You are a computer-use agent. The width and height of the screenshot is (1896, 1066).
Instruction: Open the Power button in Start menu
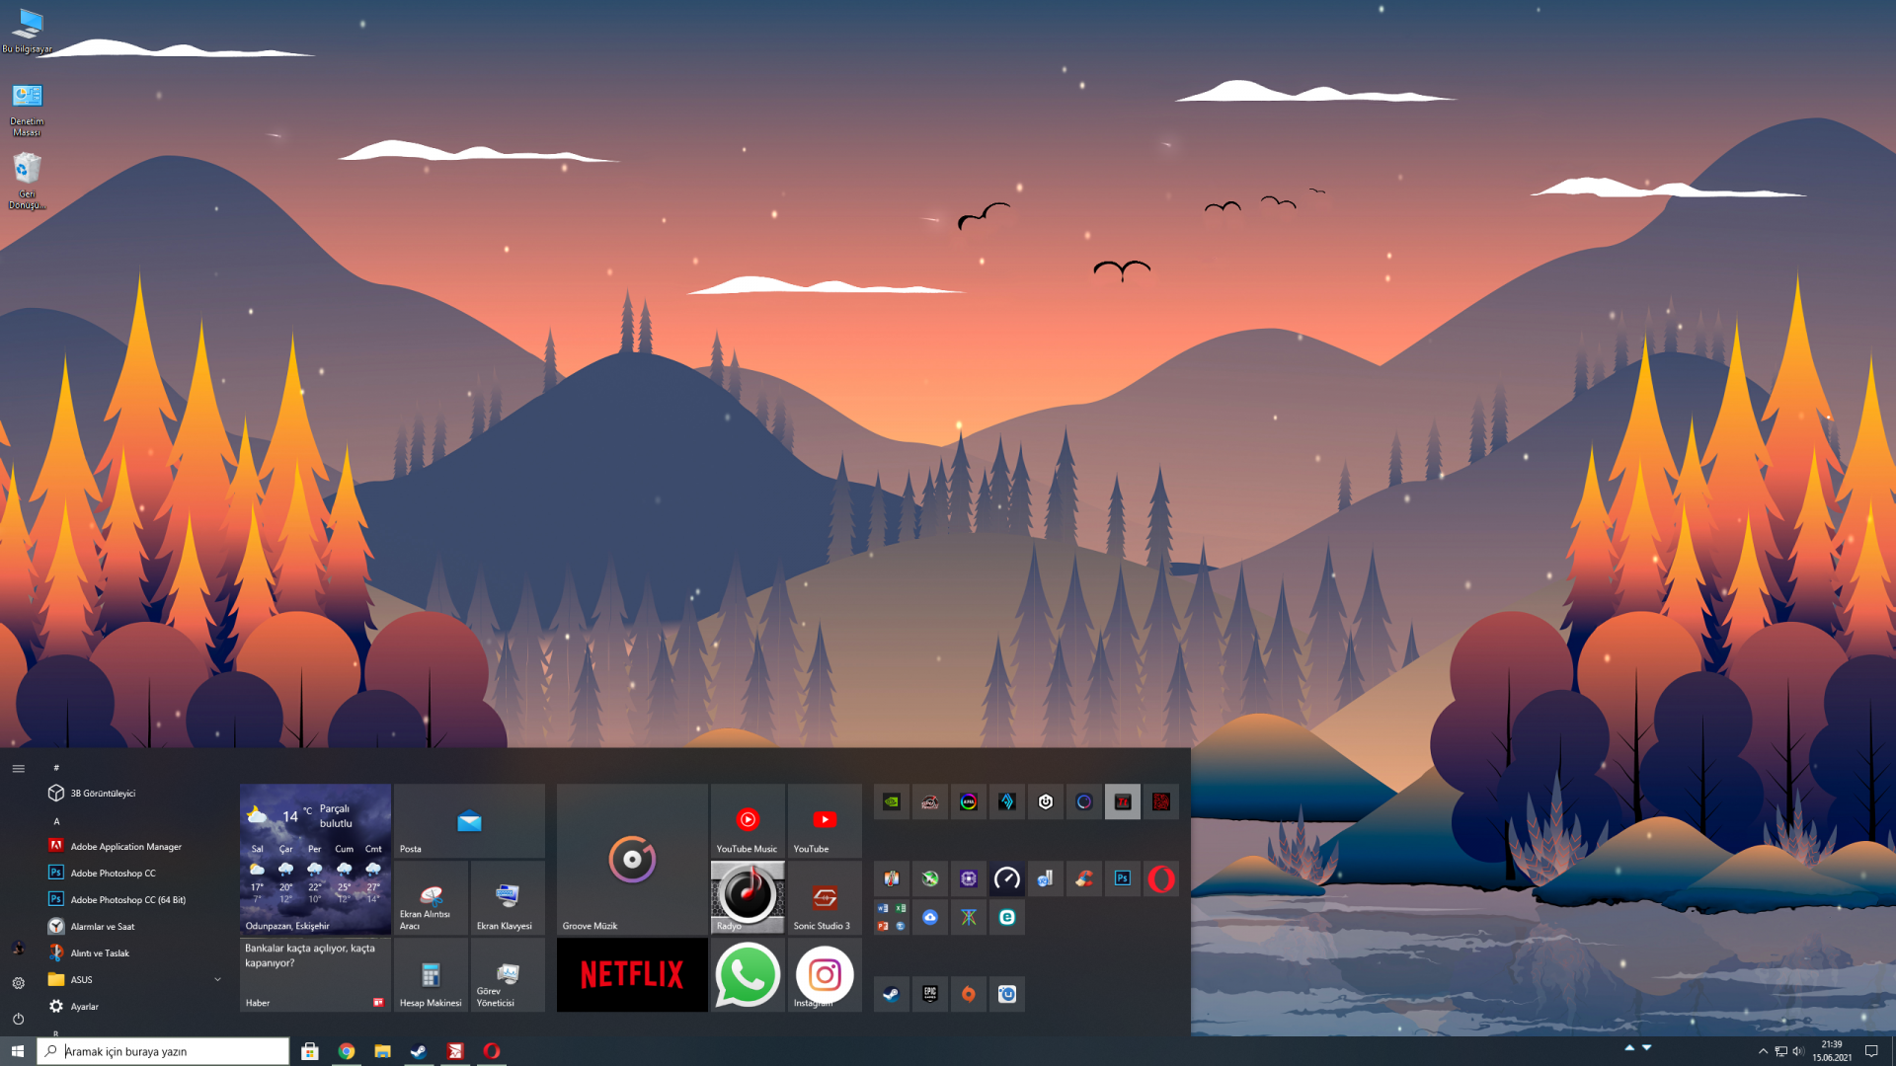click(18, 1019)
